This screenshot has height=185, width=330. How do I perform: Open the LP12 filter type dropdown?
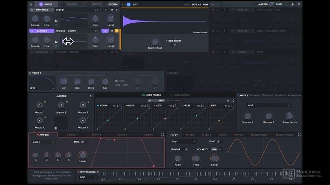coord(42,88)
